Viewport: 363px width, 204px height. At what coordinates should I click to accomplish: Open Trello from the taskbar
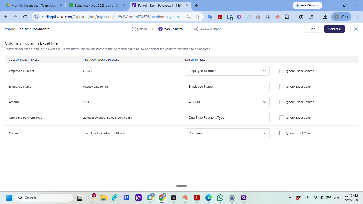(126, 198)
